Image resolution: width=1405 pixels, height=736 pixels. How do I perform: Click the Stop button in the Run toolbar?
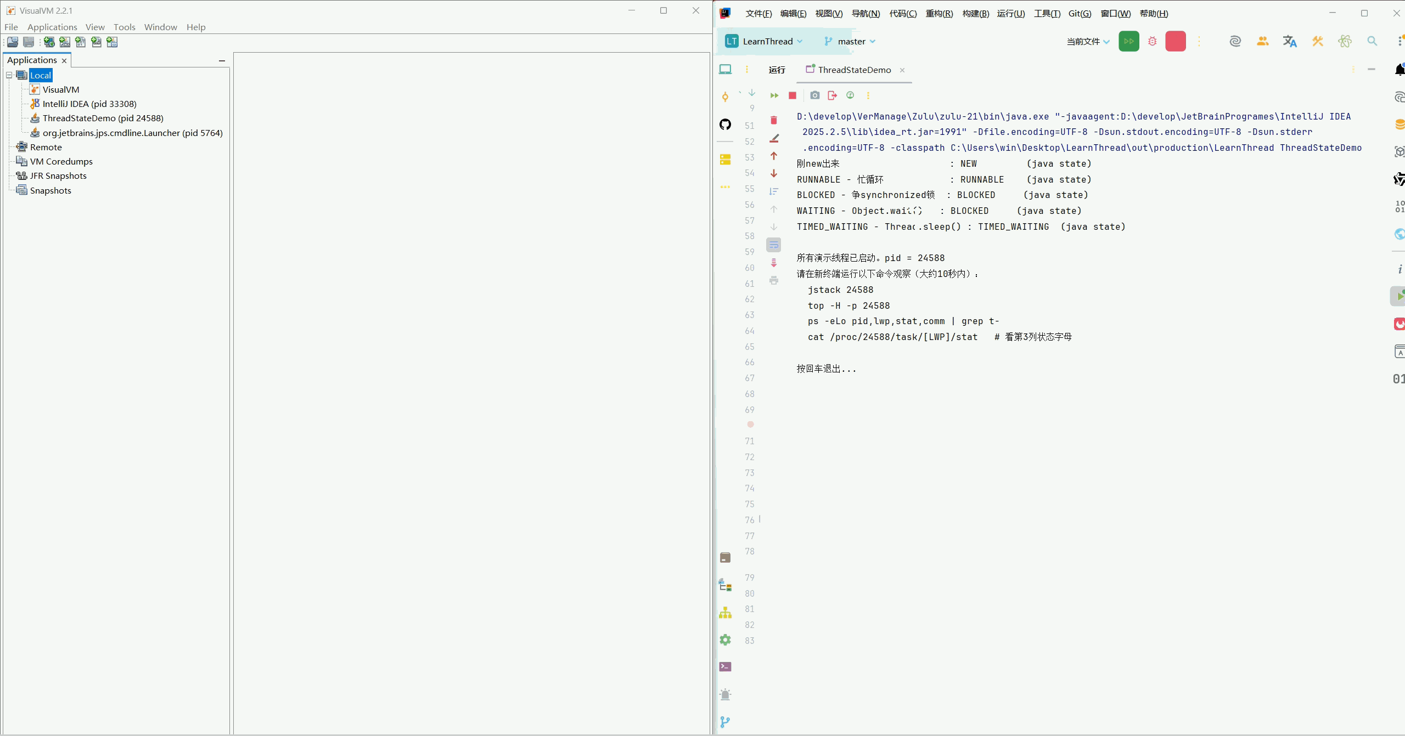pyautogui.click(x=792, y=95)
